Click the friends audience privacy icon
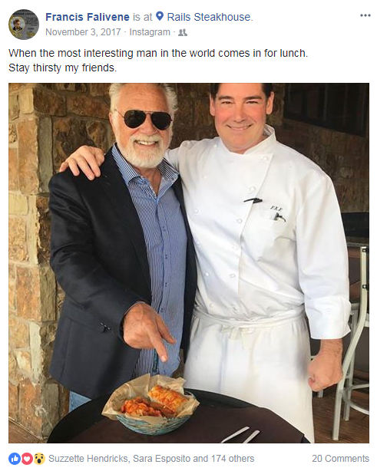377x471 pixels. [183, 32]
